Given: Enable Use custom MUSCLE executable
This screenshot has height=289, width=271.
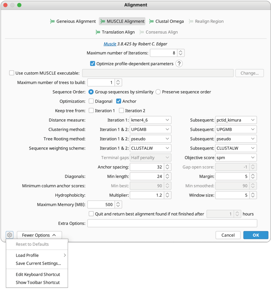Looking at the screenshot, I should pos(12,73).
